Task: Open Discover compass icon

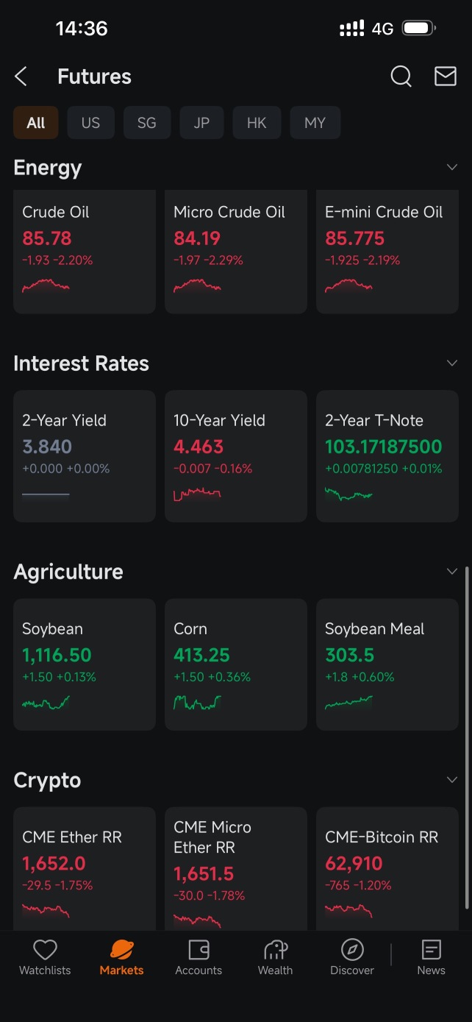Action: [x=352, y=950]
